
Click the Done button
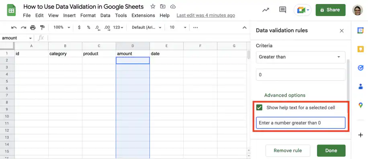click(331, 151)
